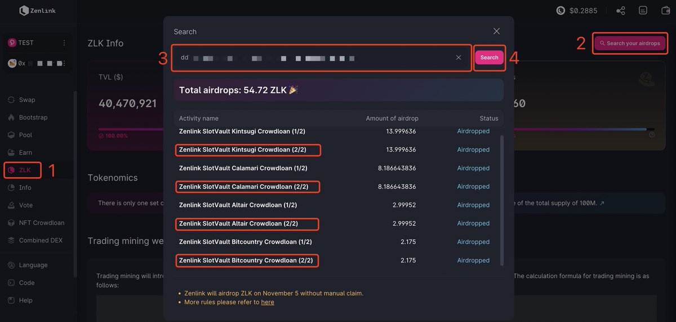This screenshot has height=322, width=676.
Task: Select Altair Crowdloan (2/2) row name
Action: pyautogui.click(x=238, y=223)
